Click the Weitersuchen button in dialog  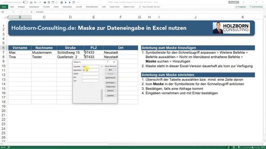tap(111, 87)
